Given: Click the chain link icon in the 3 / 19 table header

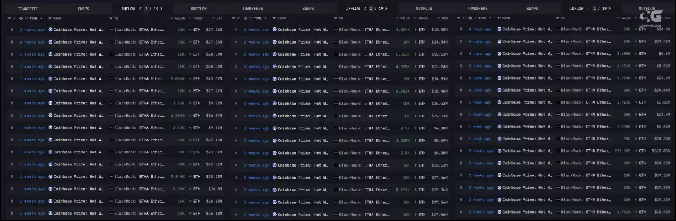Looking at the screenshot, I should tap(14, 18).
